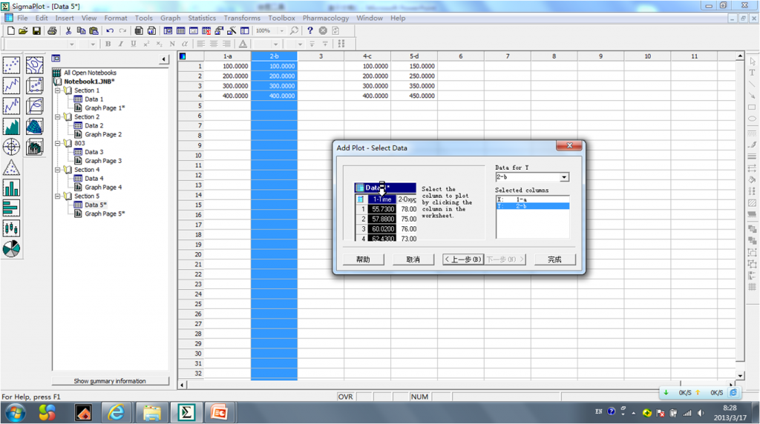This screenshot has width=760, height=424.
Task: Choose the line plot graph type icon
Action: 11,86
